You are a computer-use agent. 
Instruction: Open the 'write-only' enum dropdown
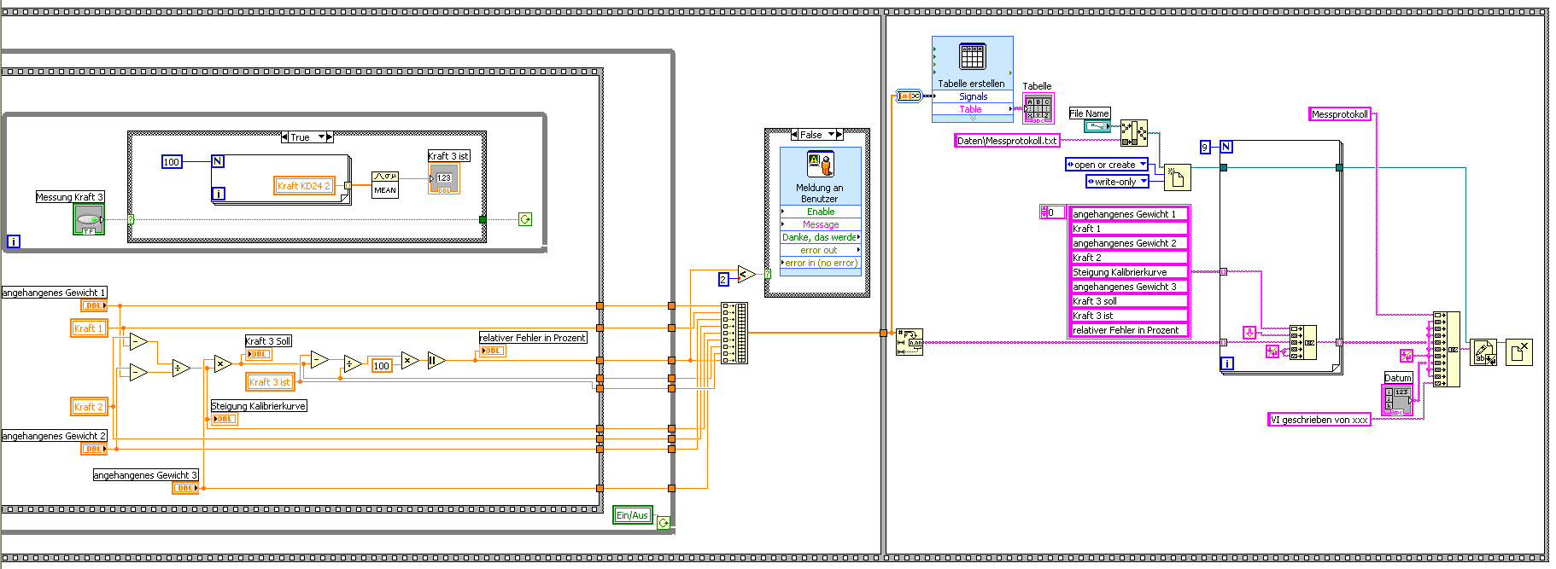(1144, 182)
